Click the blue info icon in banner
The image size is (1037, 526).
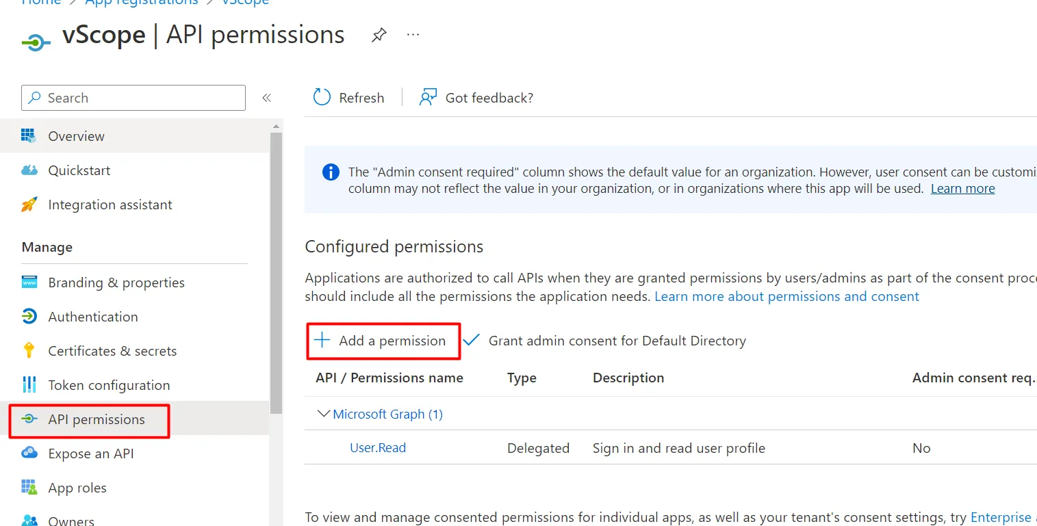pyautogui.click(x=331, y=172)
